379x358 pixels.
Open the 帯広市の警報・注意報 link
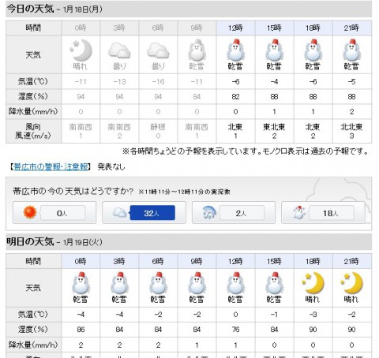click(51, 167)
